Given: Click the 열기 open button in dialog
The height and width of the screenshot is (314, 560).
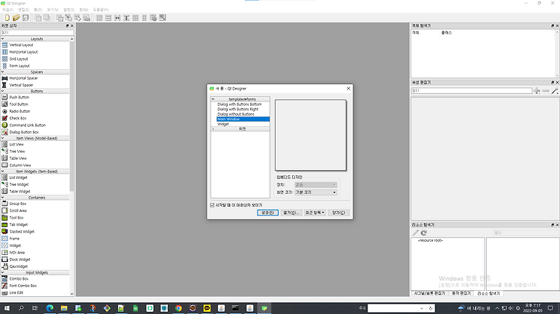Looking at the screenshot, I should pyautogui.click(x=291, y=213).
